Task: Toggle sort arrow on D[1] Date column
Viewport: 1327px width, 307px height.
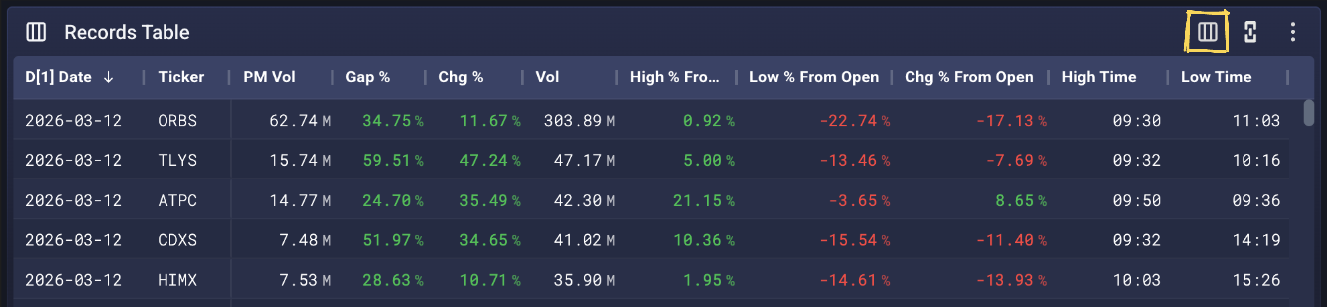Action: click(108, 77)
